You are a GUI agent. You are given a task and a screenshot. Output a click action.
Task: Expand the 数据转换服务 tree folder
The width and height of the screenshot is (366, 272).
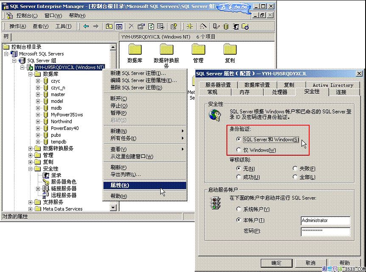30,148
